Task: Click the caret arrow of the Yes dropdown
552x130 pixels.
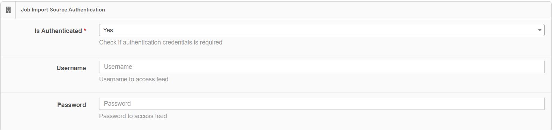Action: coord(539,30)
